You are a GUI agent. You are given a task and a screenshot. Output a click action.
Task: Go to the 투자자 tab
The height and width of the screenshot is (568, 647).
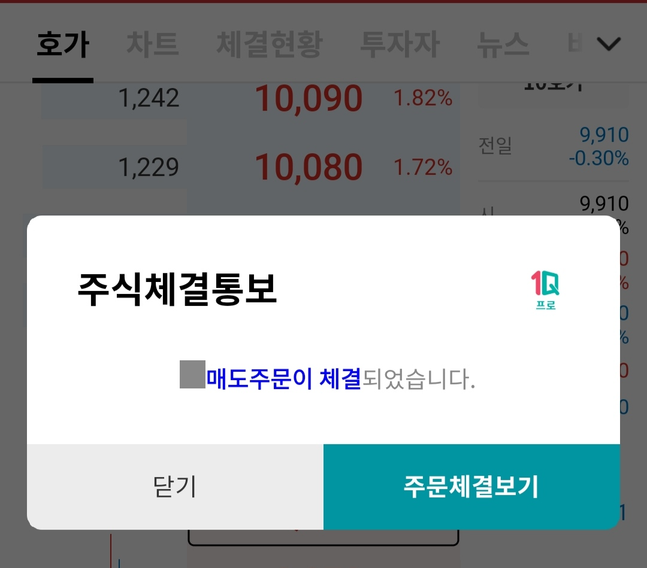[x=400, y=44]
